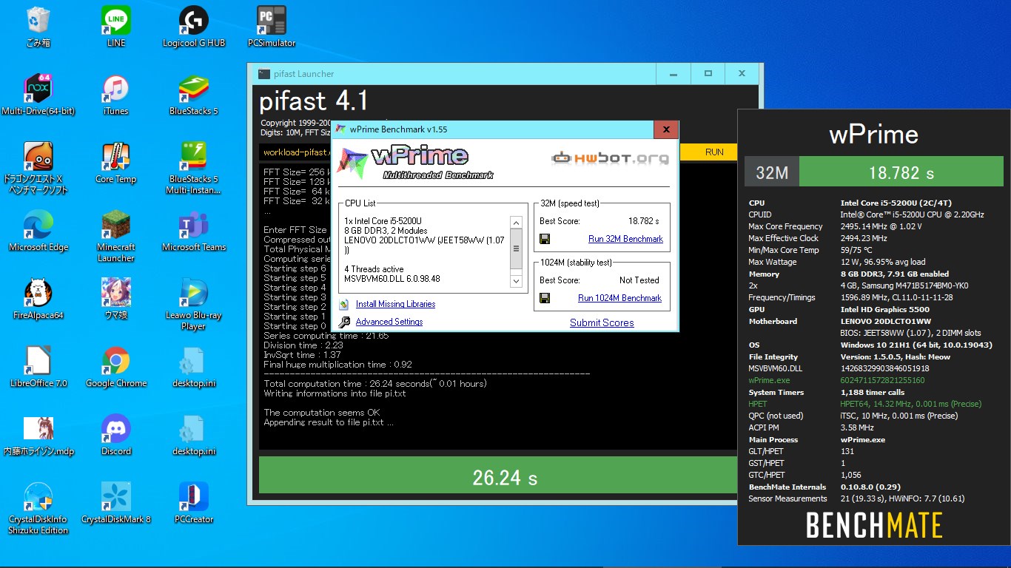This screenshot has height=568, width=1011.
Task: Click the 1024M "Not Tested" score value
Action: coord(639,280)
